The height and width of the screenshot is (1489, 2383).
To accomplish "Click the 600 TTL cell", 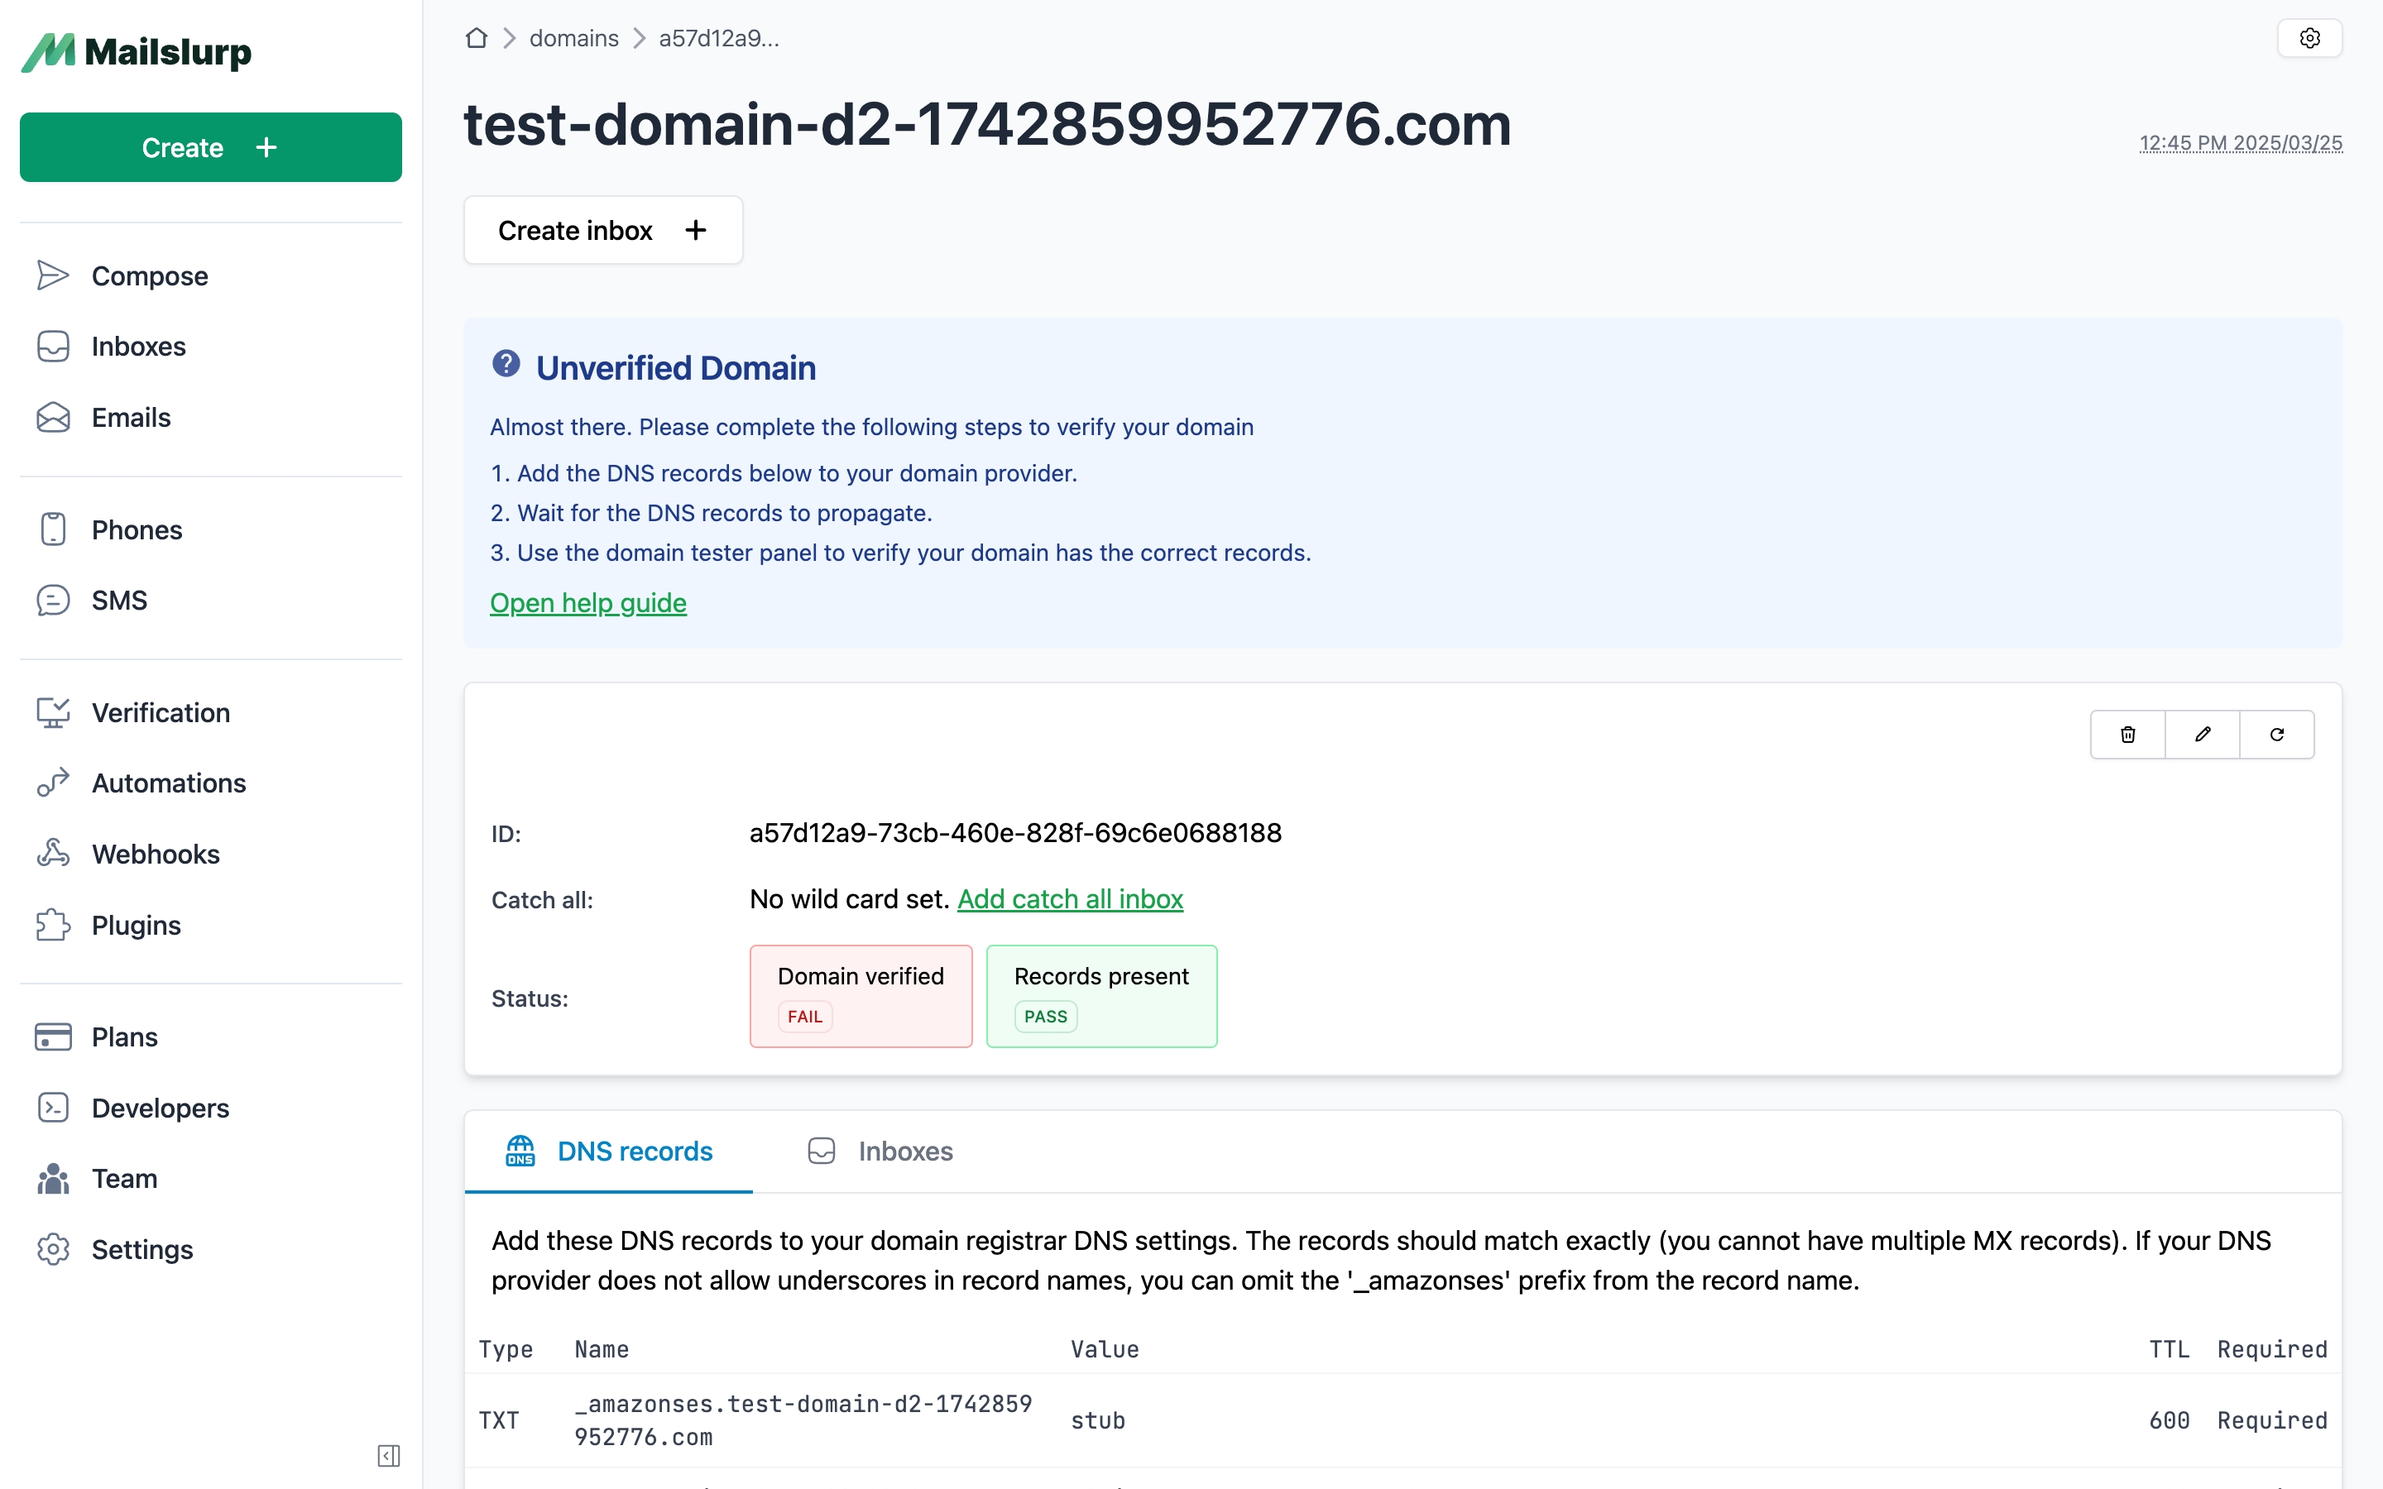I will coord(2170,1420).
